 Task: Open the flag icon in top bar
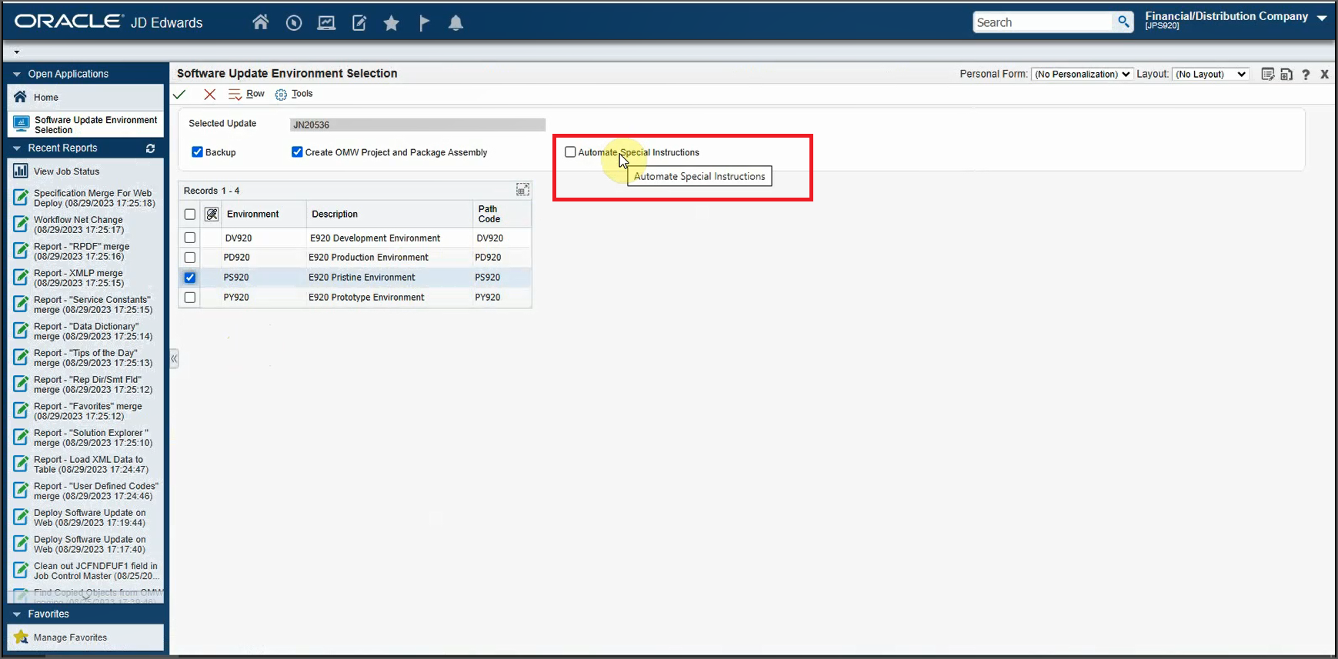(x=424, y=23)
